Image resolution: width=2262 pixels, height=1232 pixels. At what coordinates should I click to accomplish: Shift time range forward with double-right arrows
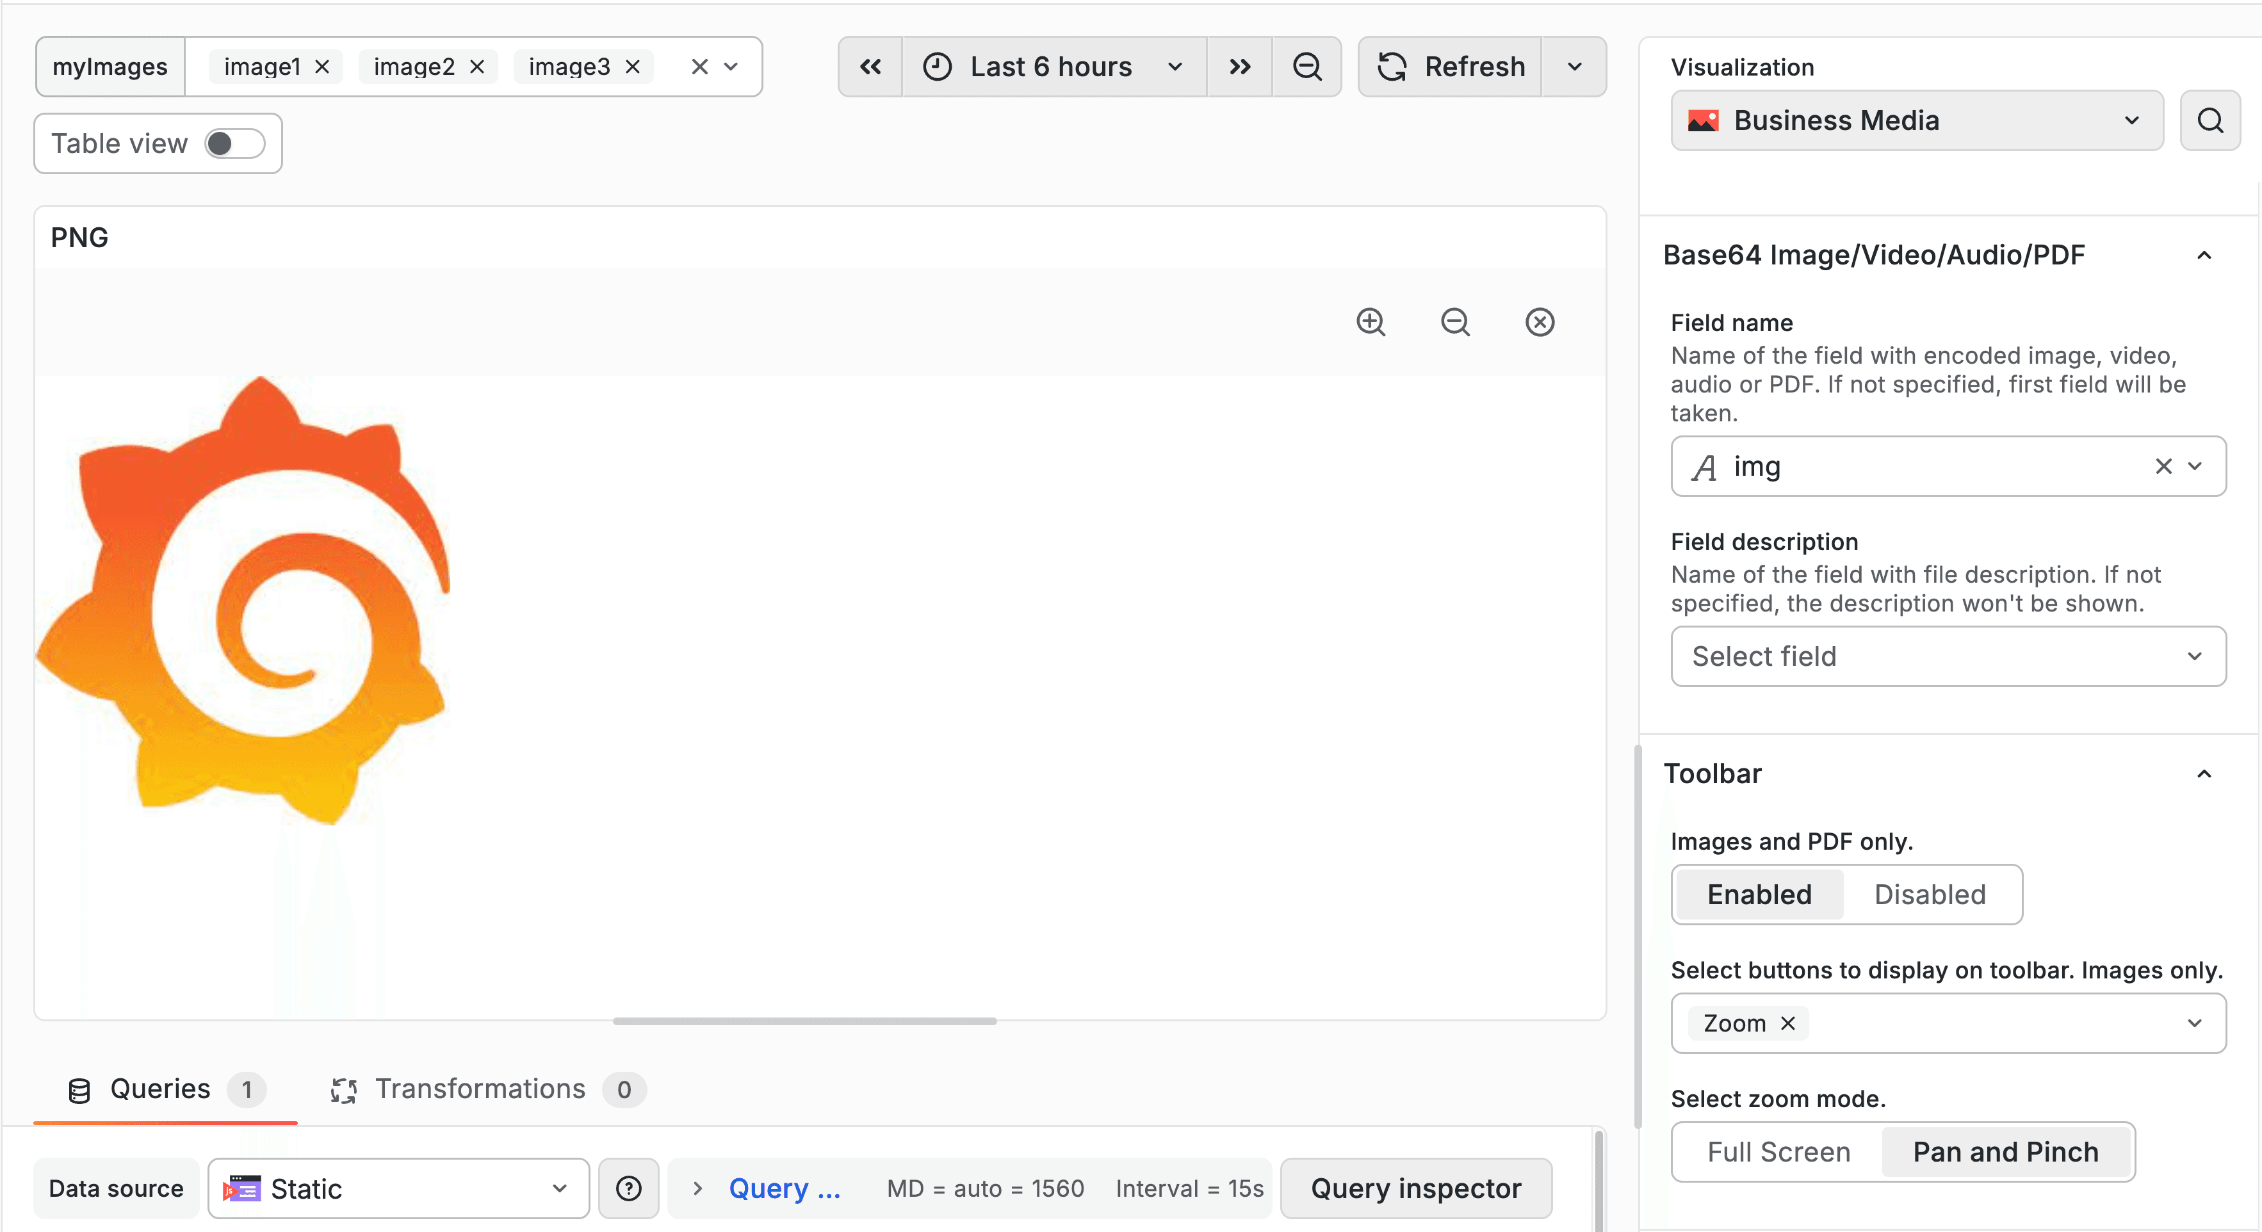point(1239,67)
